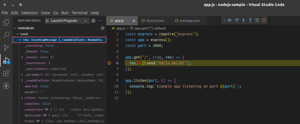Click Continue in the debug toolbar
Image resolution: width=300 pixels, height=124 pixels.
230,20
